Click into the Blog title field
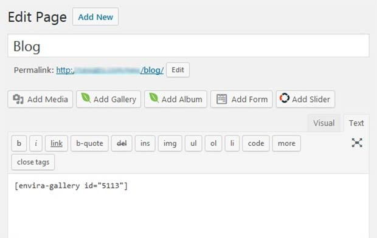This screenshot has width=377, height=238. point(188,46)
